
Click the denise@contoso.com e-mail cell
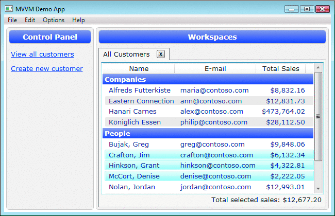[x=215, y=176]
